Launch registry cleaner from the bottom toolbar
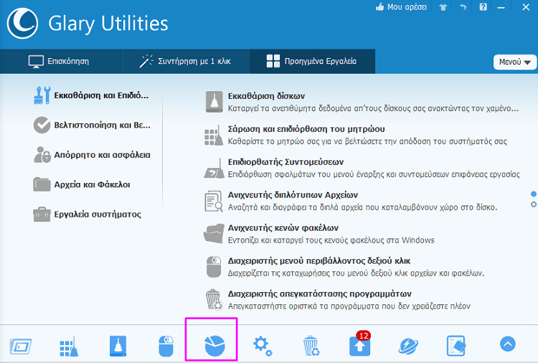 tap(69, 346)
